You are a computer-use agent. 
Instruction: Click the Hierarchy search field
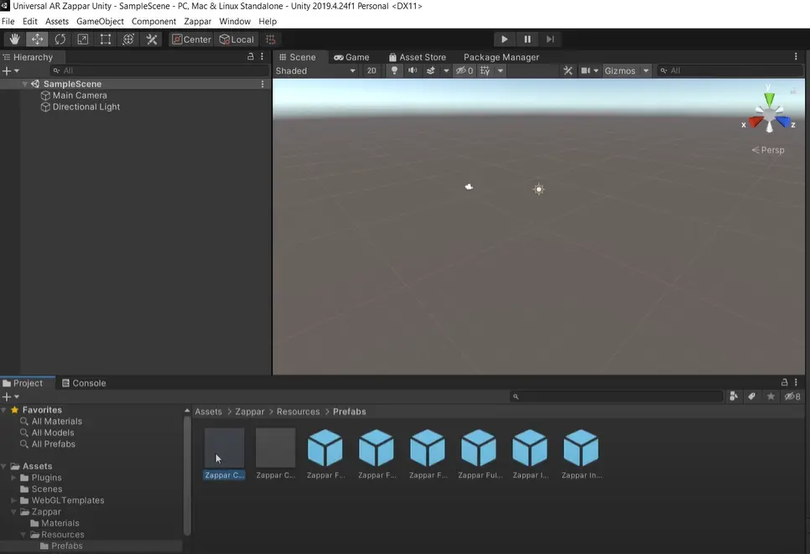(159, 70)
